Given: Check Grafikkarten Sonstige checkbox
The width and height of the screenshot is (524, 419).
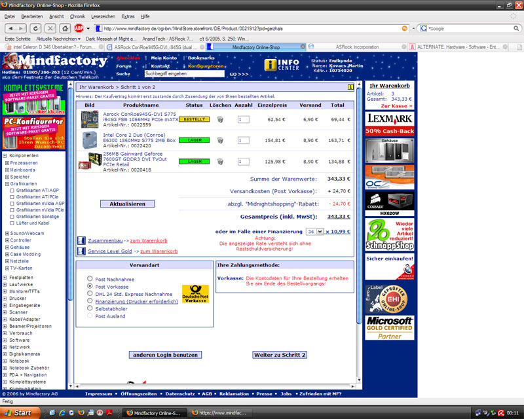Looking at the screenshot, I should coord(12,217).
